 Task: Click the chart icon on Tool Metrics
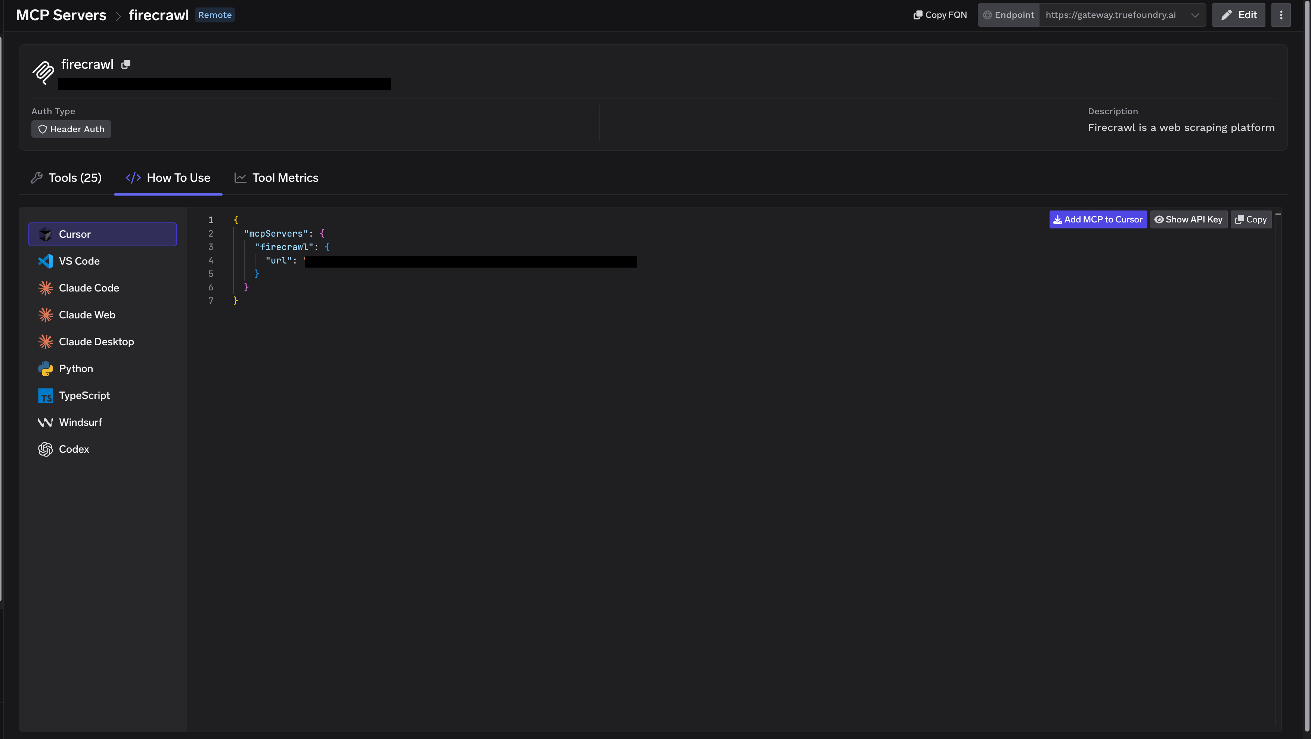click(x=240, y=178)
